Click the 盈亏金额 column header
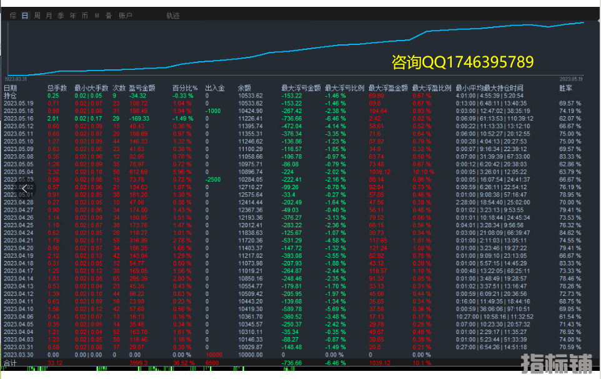 142,88
